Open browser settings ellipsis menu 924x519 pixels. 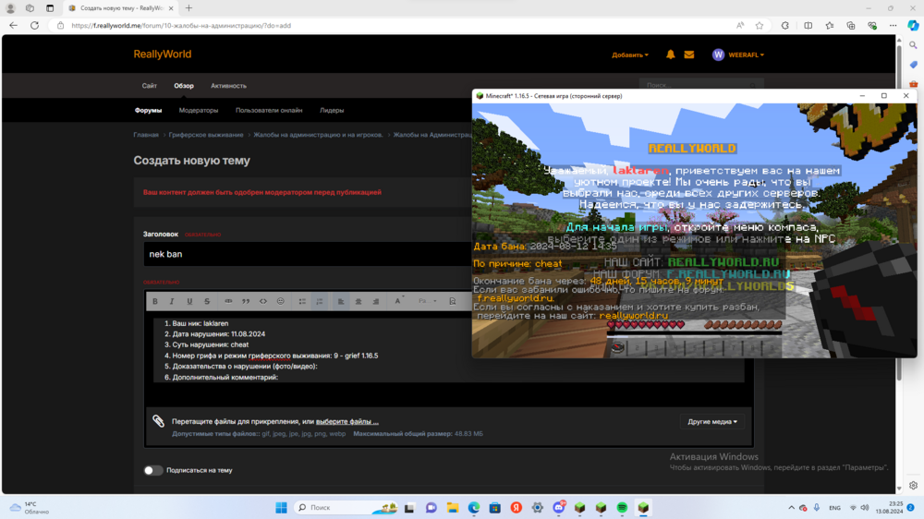click(x=894, y=25)
